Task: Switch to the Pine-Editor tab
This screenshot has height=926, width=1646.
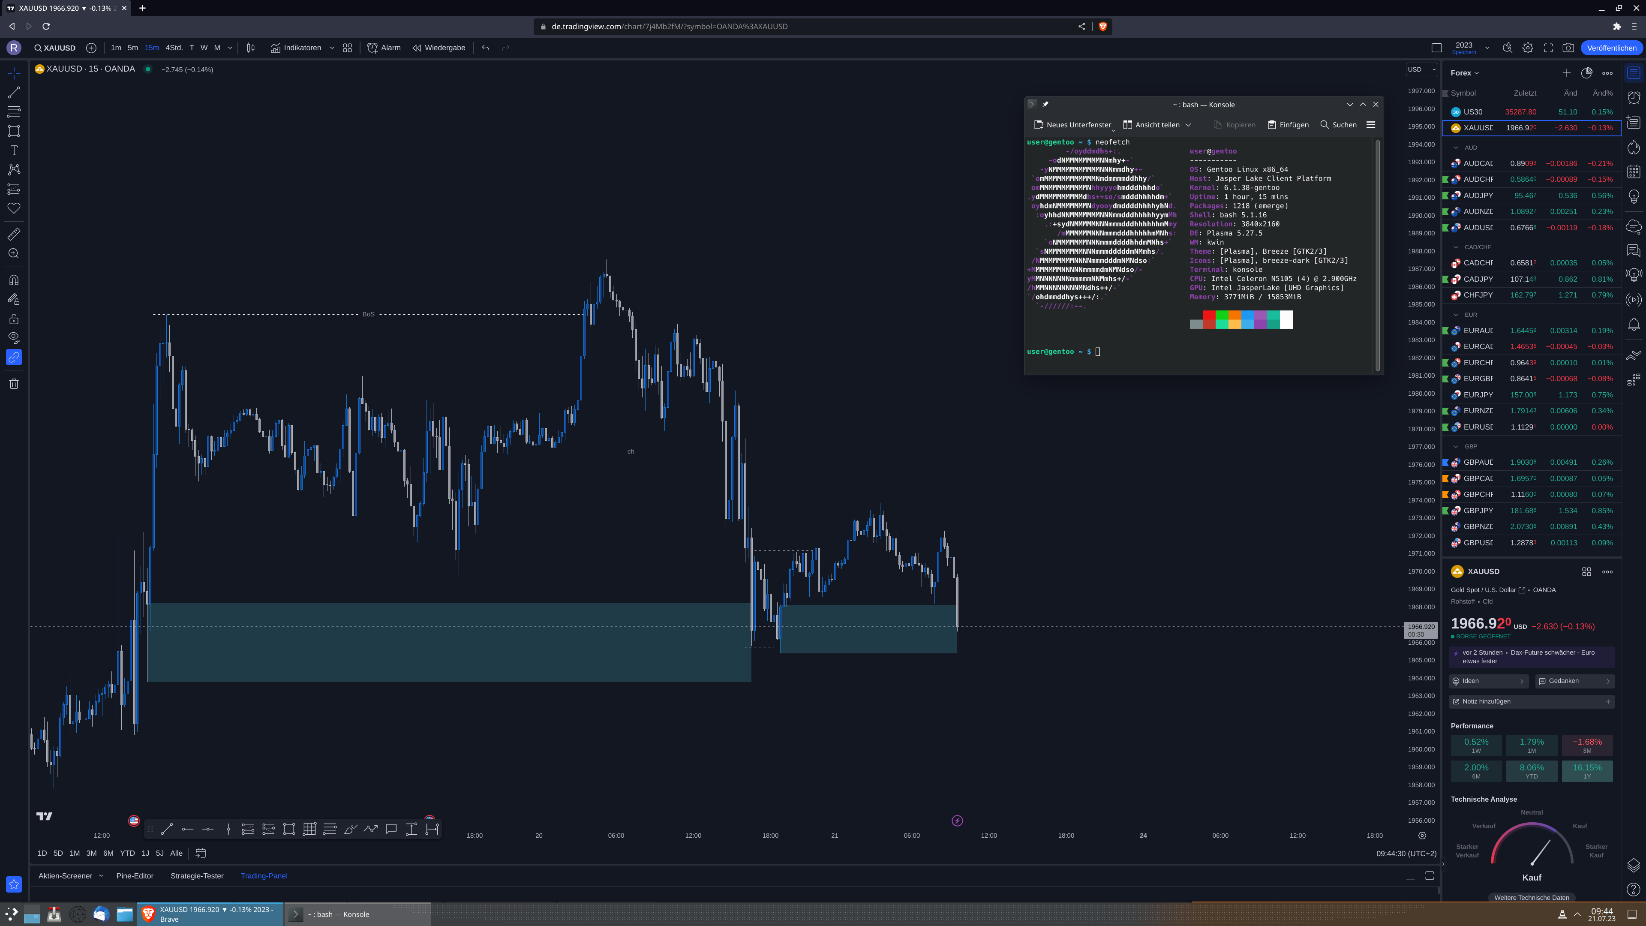Action: tap(135, 875)
